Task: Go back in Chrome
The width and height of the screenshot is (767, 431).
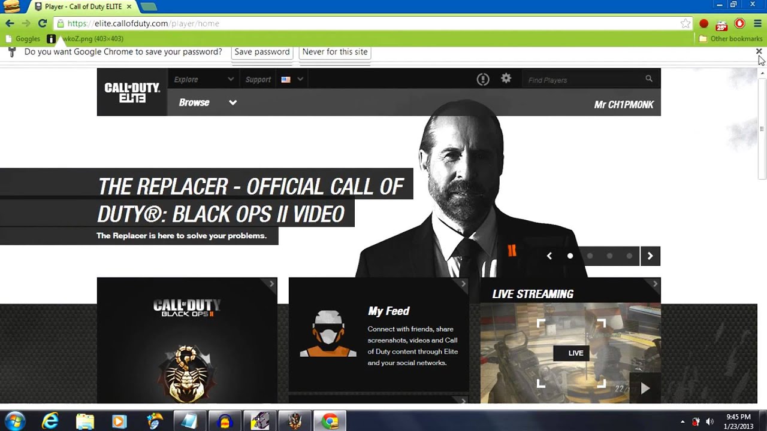Action: [10, 23]
